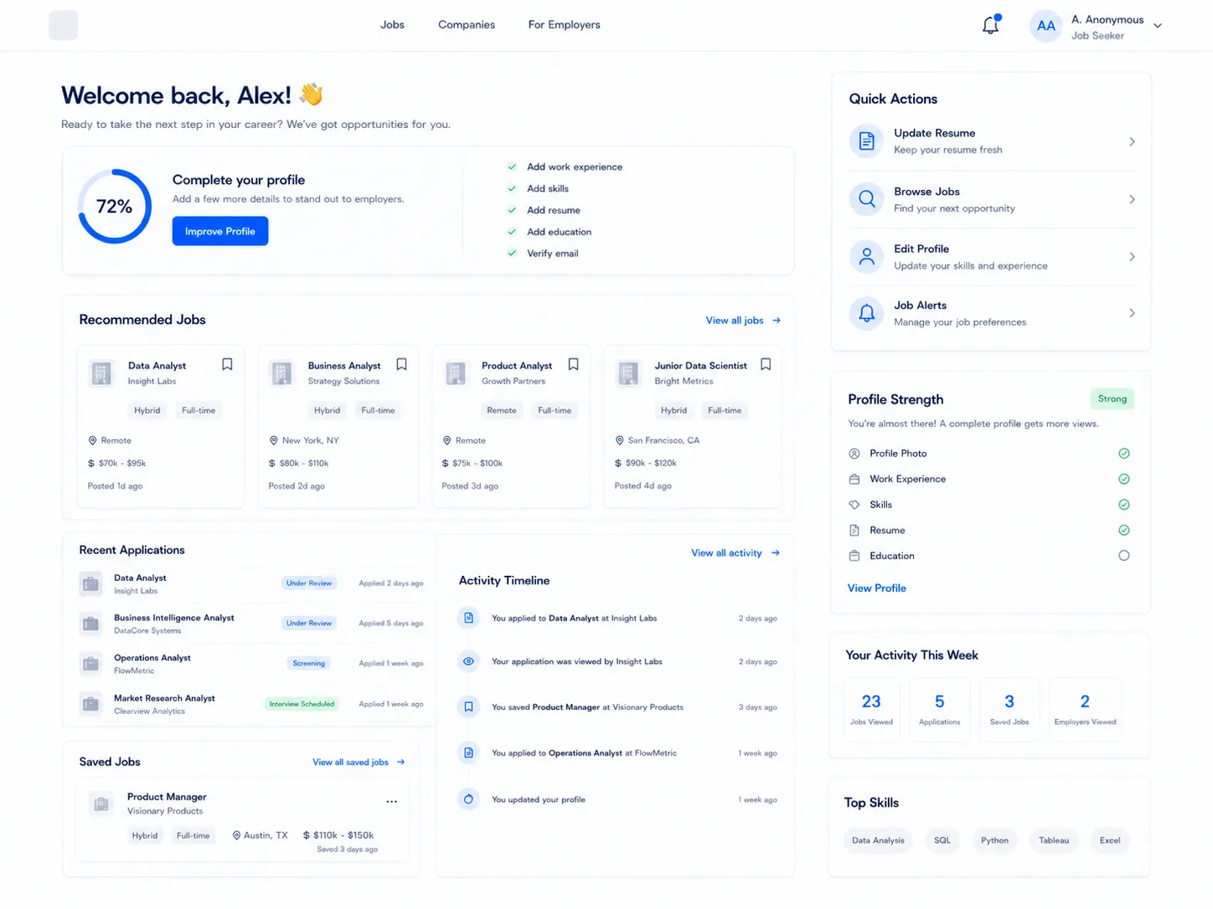Click the Job Alerts bell icon
This screenshot has height=909, width=1213.
point(867,313)
